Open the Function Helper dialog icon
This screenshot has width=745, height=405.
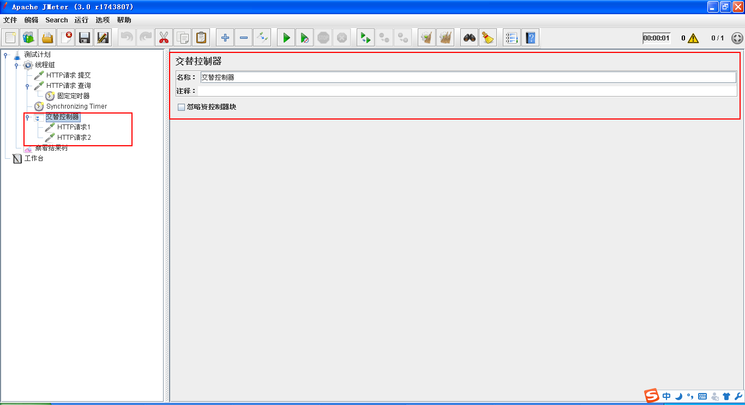tap(512, 38)
